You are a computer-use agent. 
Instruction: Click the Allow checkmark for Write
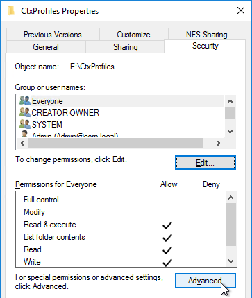pyautogui.click(x=167, y=263)
